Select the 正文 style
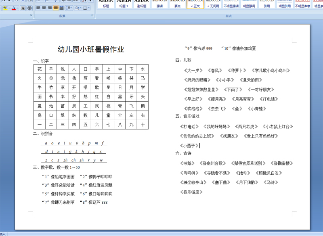Screen dimensions: 323x236 tap(195, 4)
